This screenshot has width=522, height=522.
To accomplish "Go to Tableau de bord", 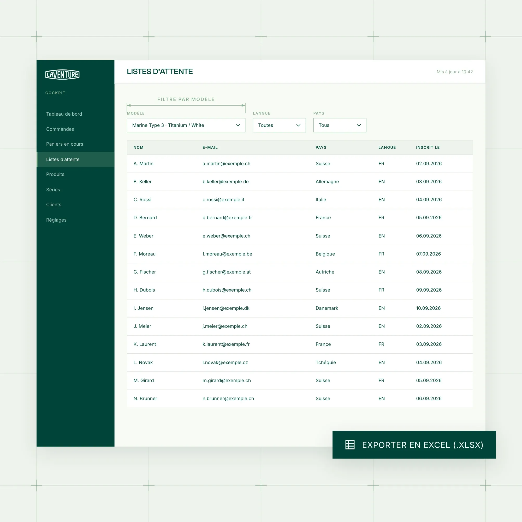I will click(x=64, y=114).
